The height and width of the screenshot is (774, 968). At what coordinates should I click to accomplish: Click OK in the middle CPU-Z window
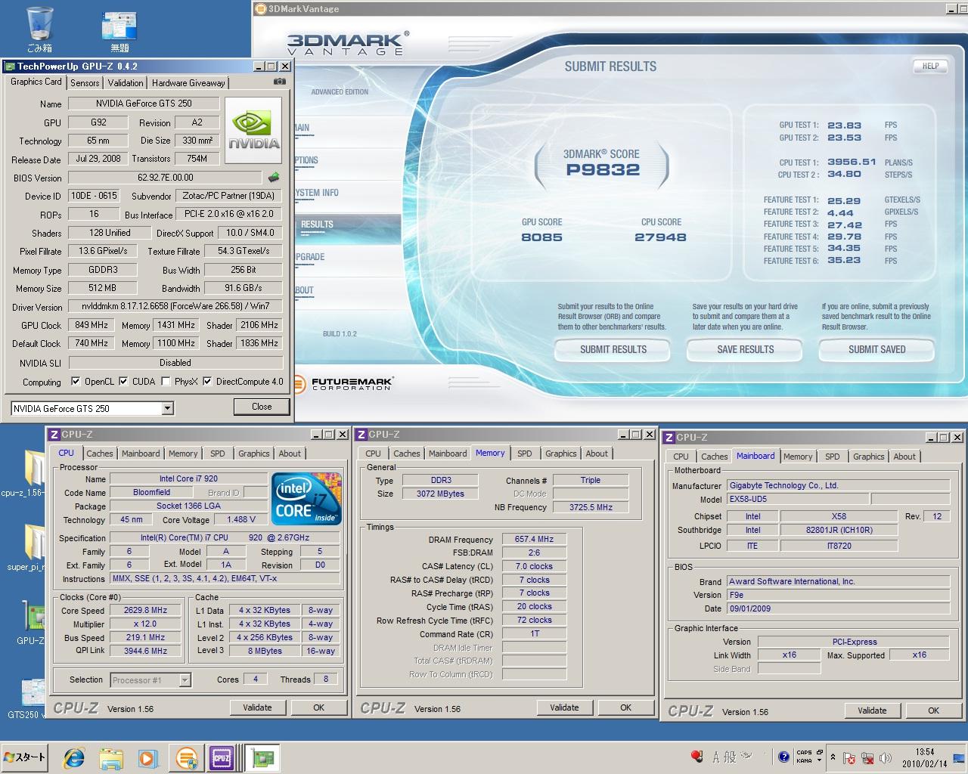click(625, 707)
